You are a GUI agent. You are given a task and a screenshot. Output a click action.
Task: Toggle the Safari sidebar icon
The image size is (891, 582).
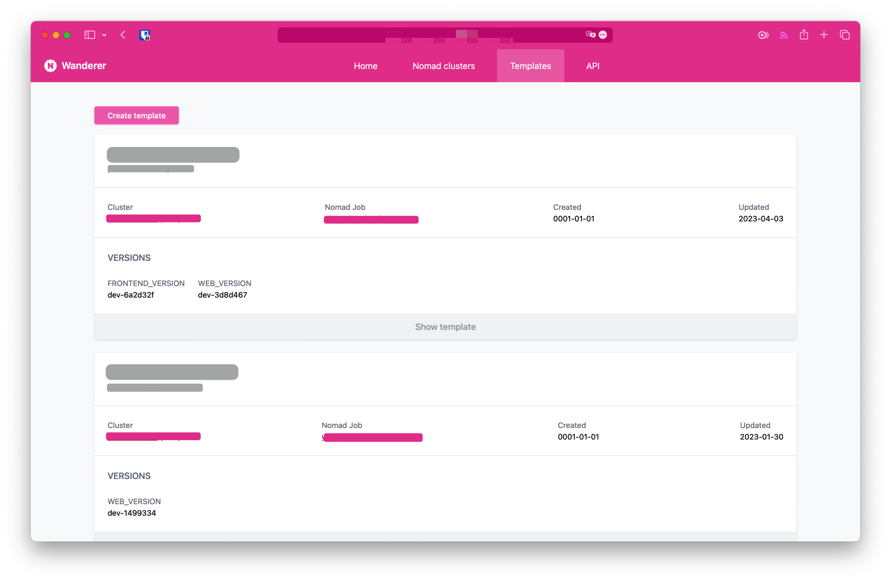tap(90, 35)
